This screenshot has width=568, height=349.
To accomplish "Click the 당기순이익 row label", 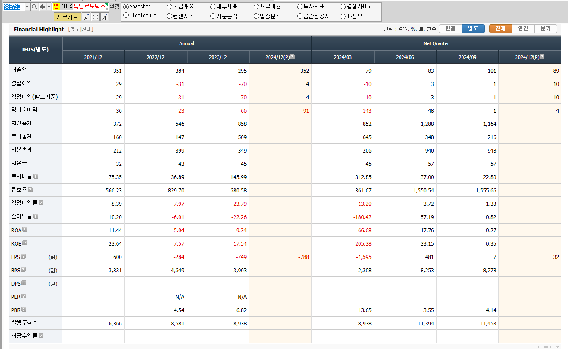I will pyautogui.click(x=24, y=110).
